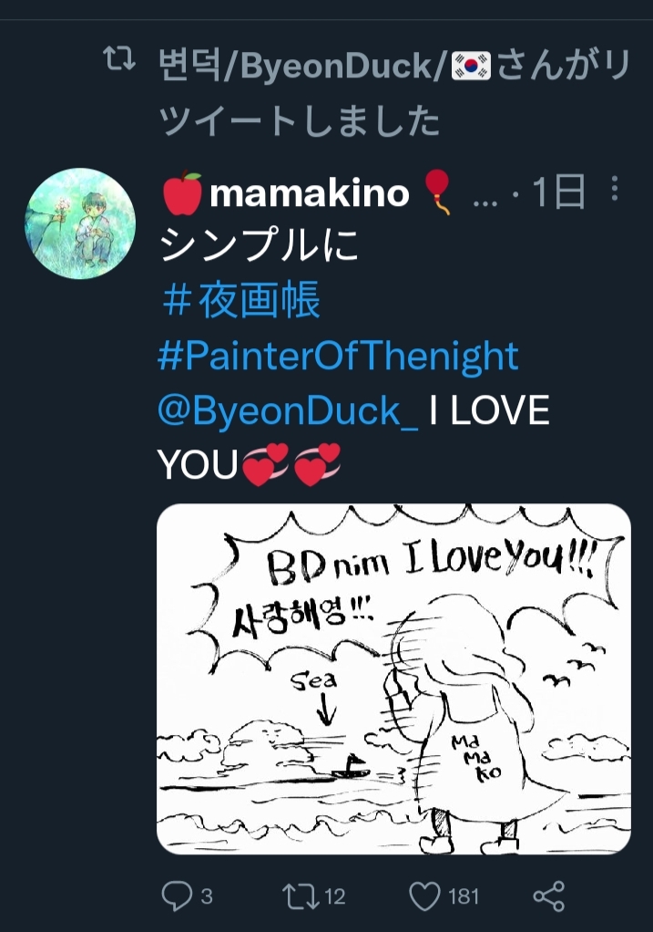This screenshot has height=932, width=653.
Task: Tap the mamakino display name
Action: point(310,192)
